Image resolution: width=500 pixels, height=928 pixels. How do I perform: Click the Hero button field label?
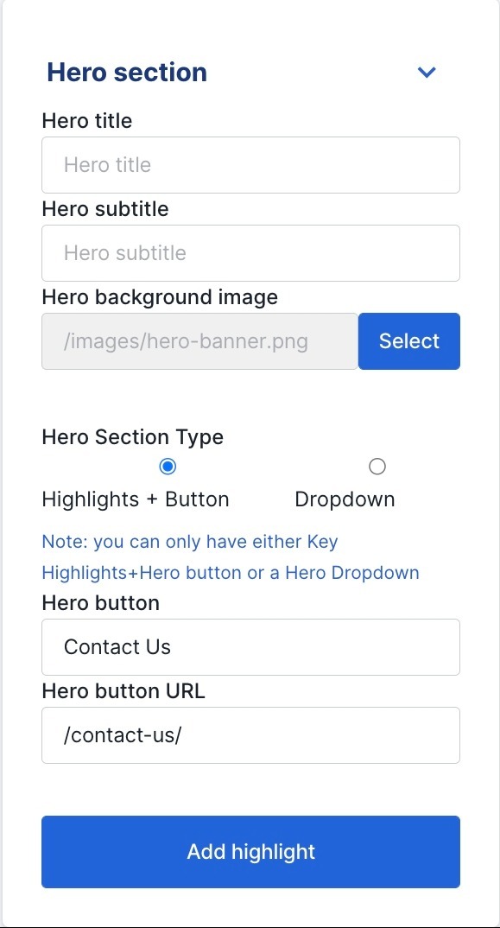100,603
